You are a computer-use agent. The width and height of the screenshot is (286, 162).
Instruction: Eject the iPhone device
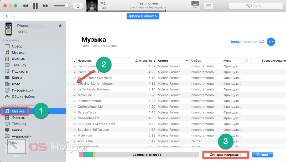tap(60, 26)
